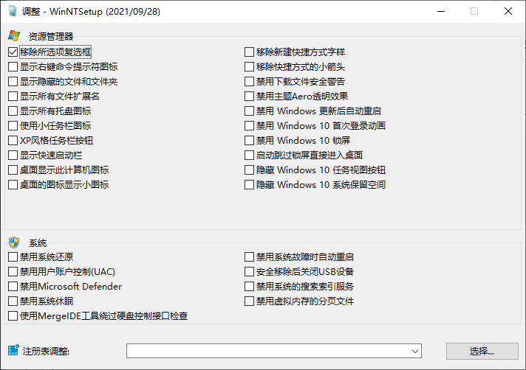The height and width of the screenshot is (370, 526).
Task: Minimize the WinNTSetup tweaks window
Action: coord(440,12)
